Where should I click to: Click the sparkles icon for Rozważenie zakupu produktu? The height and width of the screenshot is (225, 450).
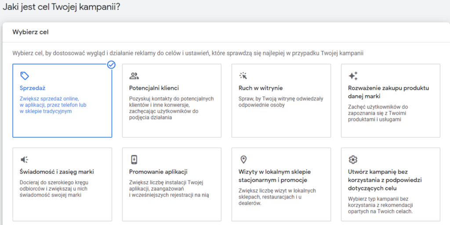tap(353, 76)
